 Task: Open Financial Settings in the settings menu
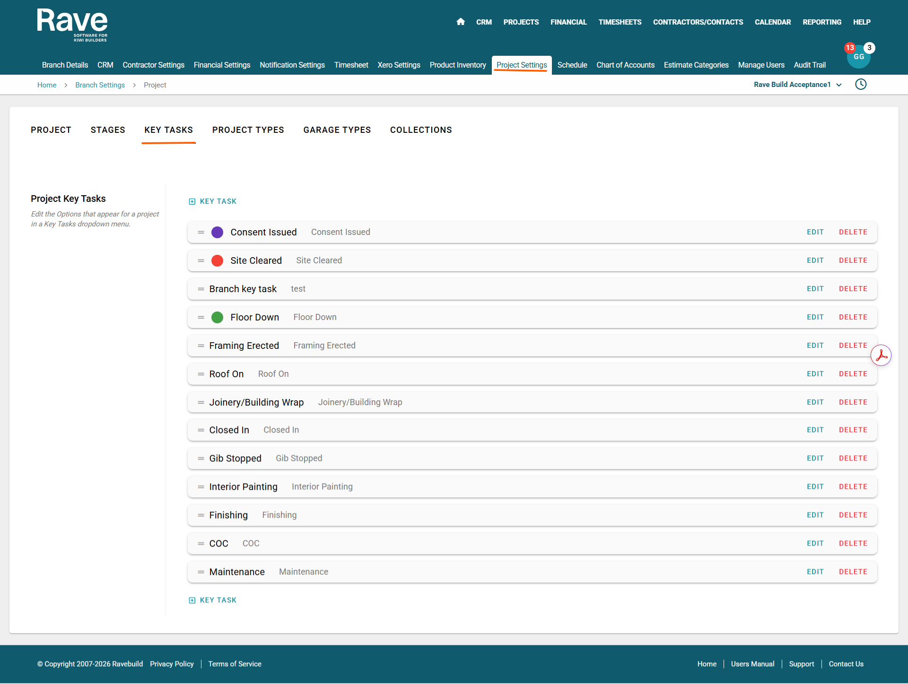222,65
